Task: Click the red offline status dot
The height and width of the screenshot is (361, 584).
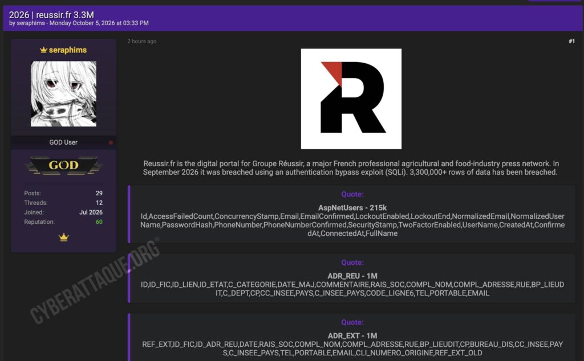Action: [111, 142]
